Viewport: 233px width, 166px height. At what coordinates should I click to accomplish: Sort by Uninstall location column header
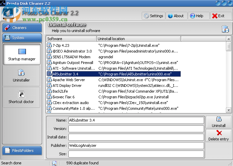139,39
